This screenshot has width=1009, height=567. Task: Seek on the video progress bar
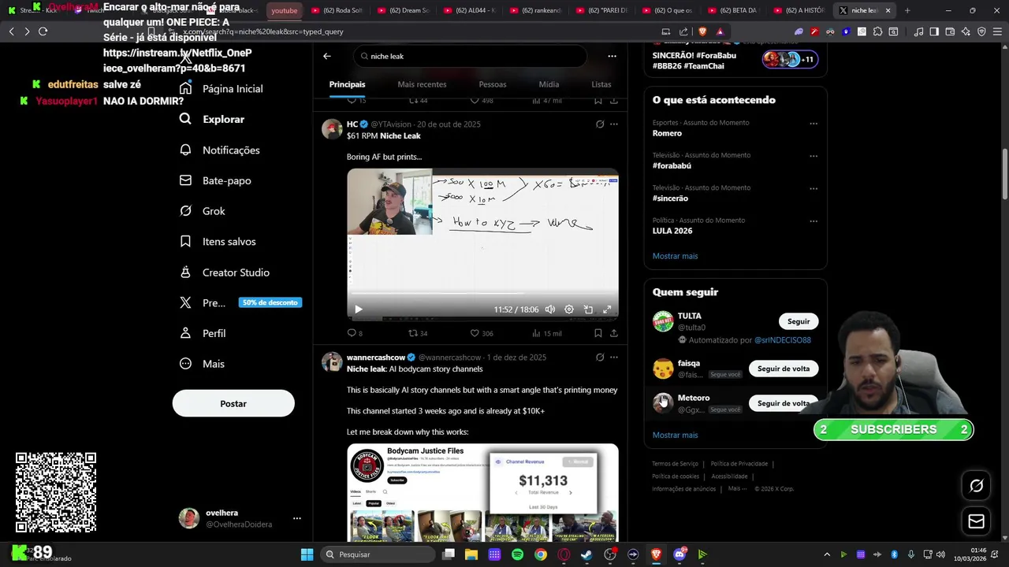[x=482, y=294]
